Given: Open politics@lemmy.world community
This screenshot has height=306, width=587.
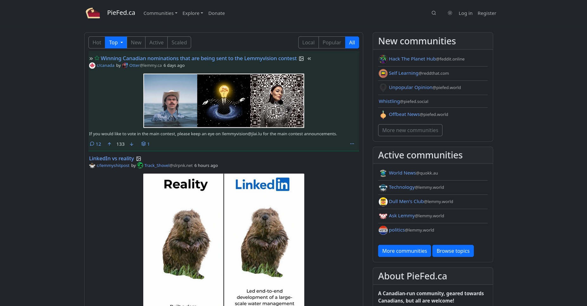Looking at the screenshot, I should [x=411, y=230].
